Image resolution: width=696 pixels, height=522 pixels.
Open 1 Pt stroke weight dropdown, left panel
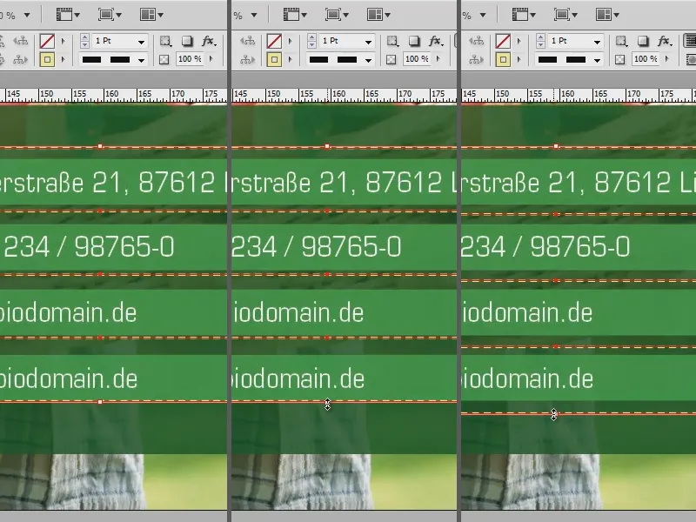click(x=141, y=42)
